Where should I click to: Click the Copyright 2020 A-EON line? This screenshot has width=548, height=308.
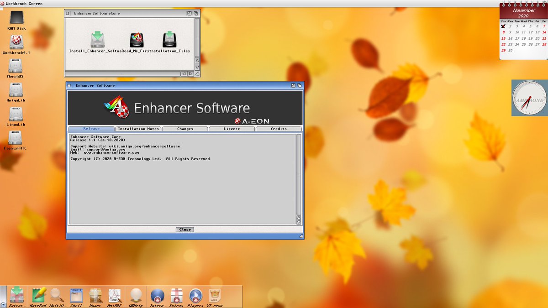coord(140,159)
